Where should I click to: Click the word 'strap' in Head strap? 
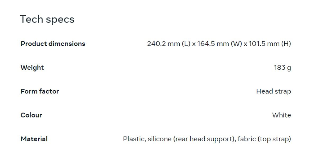pyautogui.click(x=282, y=91)
